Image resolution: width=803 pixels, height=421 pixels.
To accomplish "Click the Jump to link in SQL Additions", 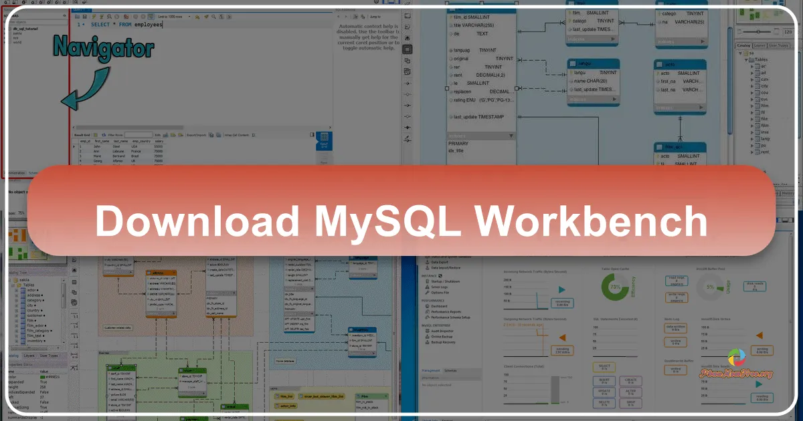I will click(375, 16).
